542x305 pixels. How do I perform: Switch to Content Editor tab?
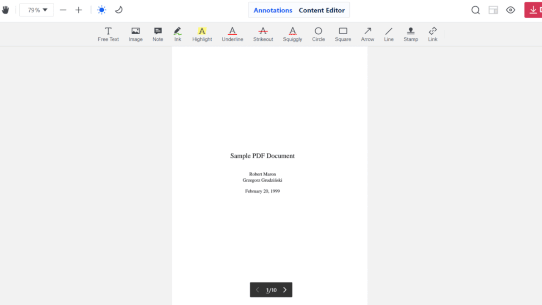point(322,10)
